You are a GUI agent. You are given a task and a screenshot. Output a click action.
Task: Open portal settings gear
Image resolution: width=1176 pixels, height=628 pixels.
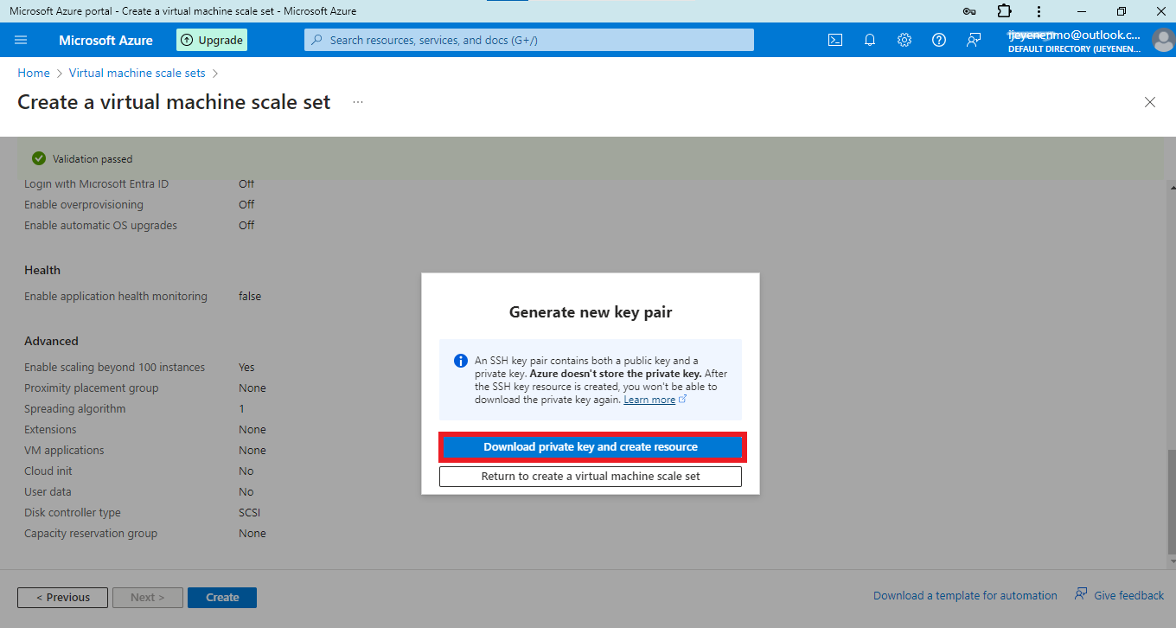pos(904,40)
